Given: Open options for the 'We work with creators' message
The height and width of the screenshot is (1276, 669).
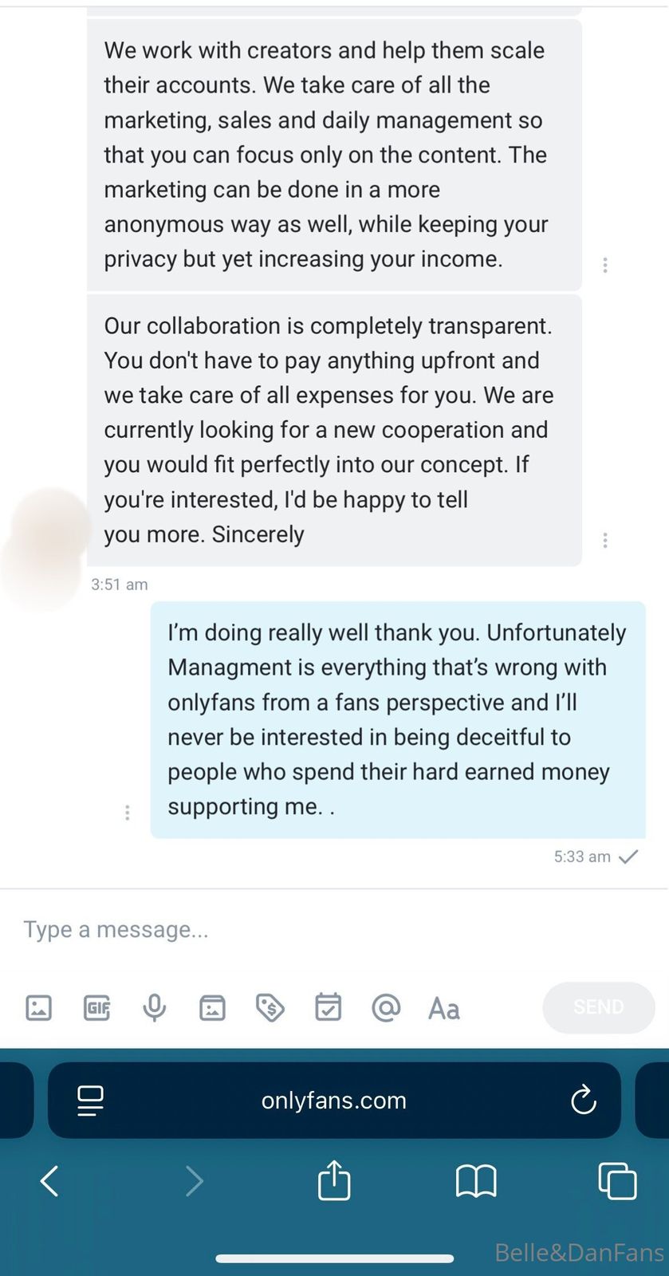Looking at the screenshot, I should [605, 265].
